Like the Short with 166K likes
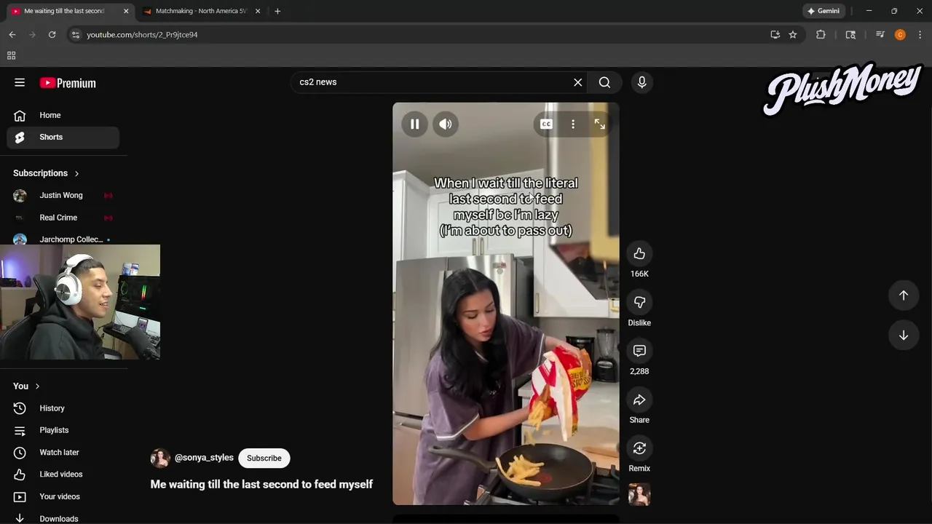This screenshot has width=932, height=524. 639,253
